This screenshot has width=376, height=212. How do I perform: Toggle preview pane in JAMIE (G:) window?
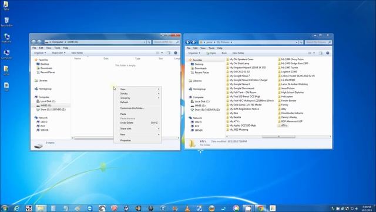pos(169,52)
